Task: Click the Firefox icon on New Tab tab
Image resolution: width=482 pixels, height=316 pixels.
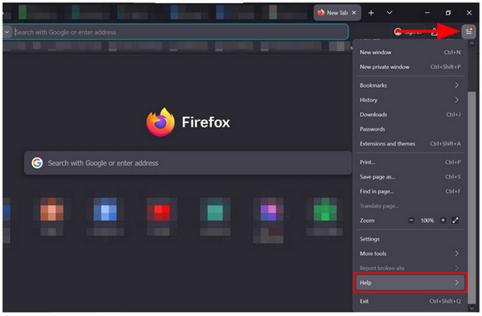Action: [321, 13]
